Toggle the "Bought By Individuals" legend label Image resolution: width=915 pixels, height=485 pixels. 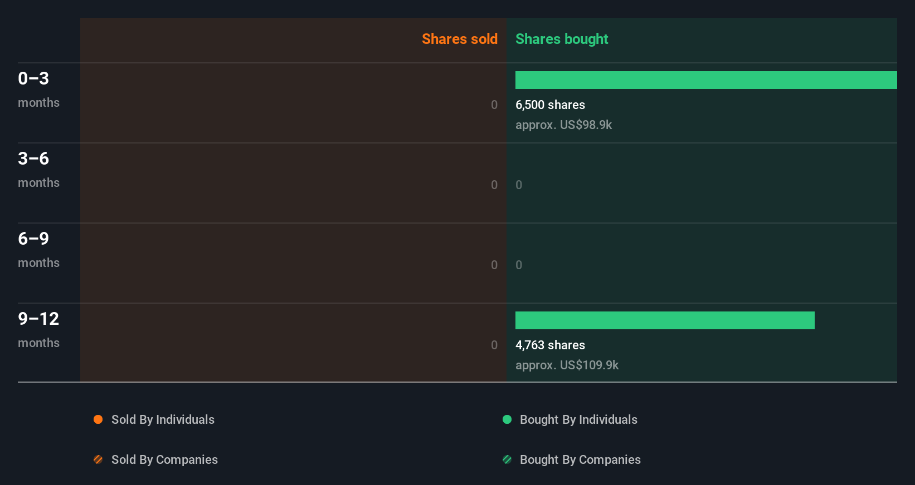pyautogui.click(x=578, y=419)
